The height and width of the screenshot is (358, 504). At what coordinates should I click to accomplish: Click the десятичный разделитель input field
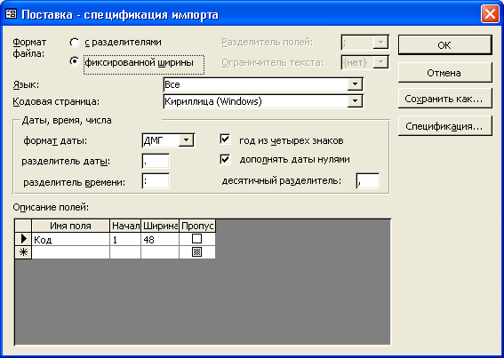tap(367, 181)
